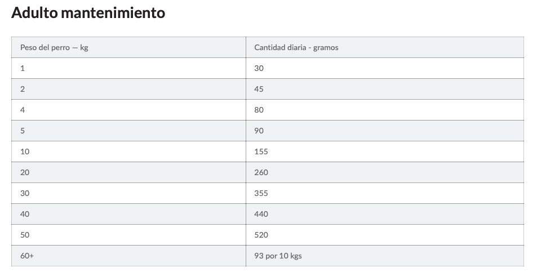
Task: Click the 520 grams cell
Action: click(x=385, y=235)
